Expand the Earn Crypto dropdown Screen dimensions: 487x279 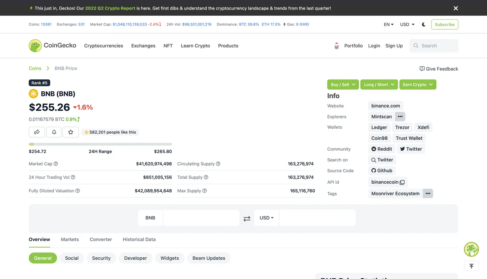[x=418, y=85]
